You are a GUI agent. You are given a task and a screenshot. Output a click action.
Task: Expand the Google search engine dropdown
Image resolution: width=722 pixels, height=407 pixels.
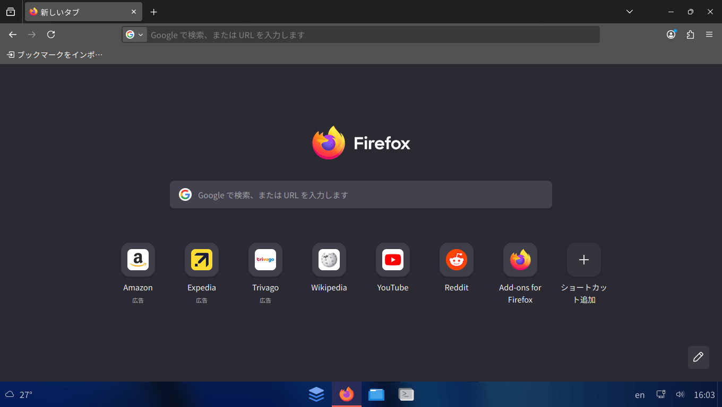point(135,34)
